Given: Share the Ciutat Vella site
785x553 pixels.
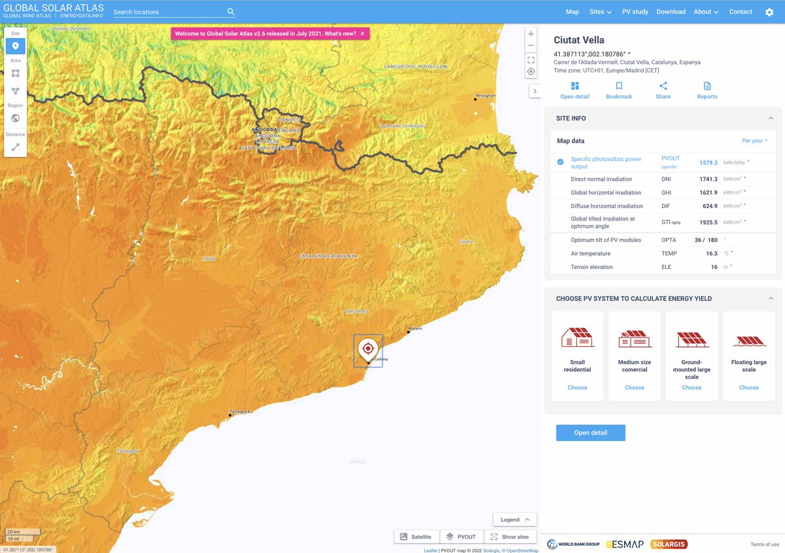Looking at the screenshot, I should 663,86.
